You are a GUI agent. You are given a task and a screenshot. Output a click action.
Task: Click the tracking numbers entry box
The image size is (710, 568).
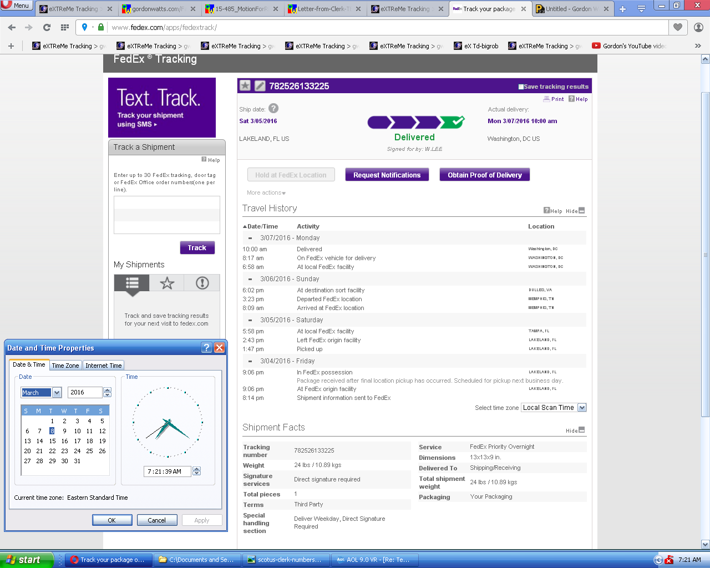(x=167, y=215)
